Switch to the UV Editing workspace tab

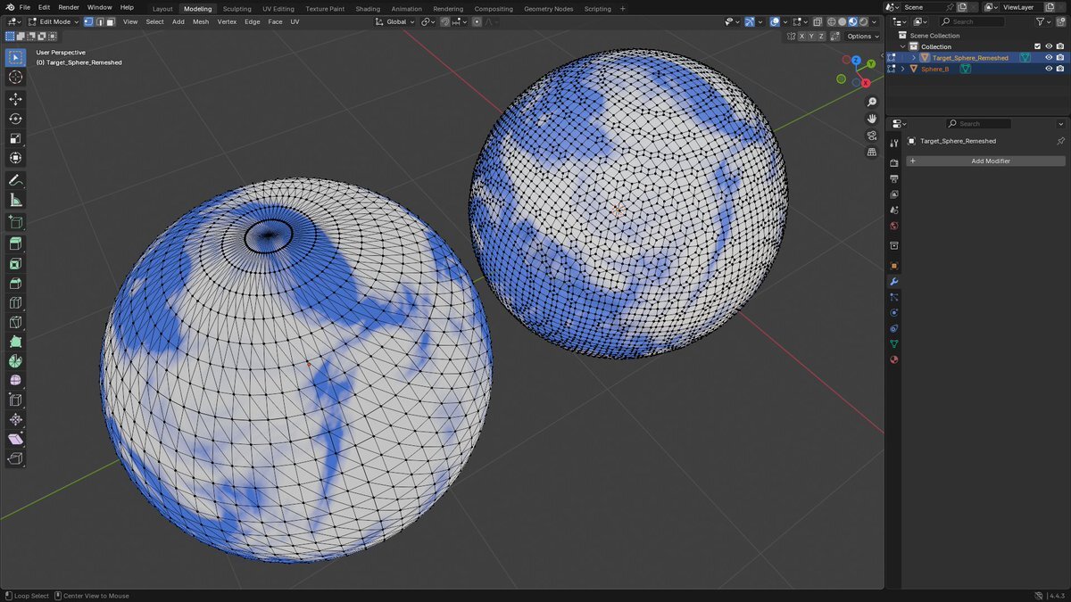click(x=278, y=8)
